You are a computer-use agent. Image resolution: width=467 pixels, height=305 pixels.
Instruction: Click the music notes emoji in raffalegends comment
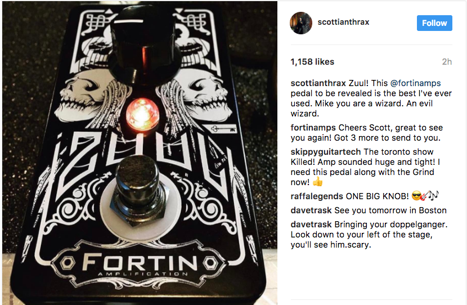point(434,195)
